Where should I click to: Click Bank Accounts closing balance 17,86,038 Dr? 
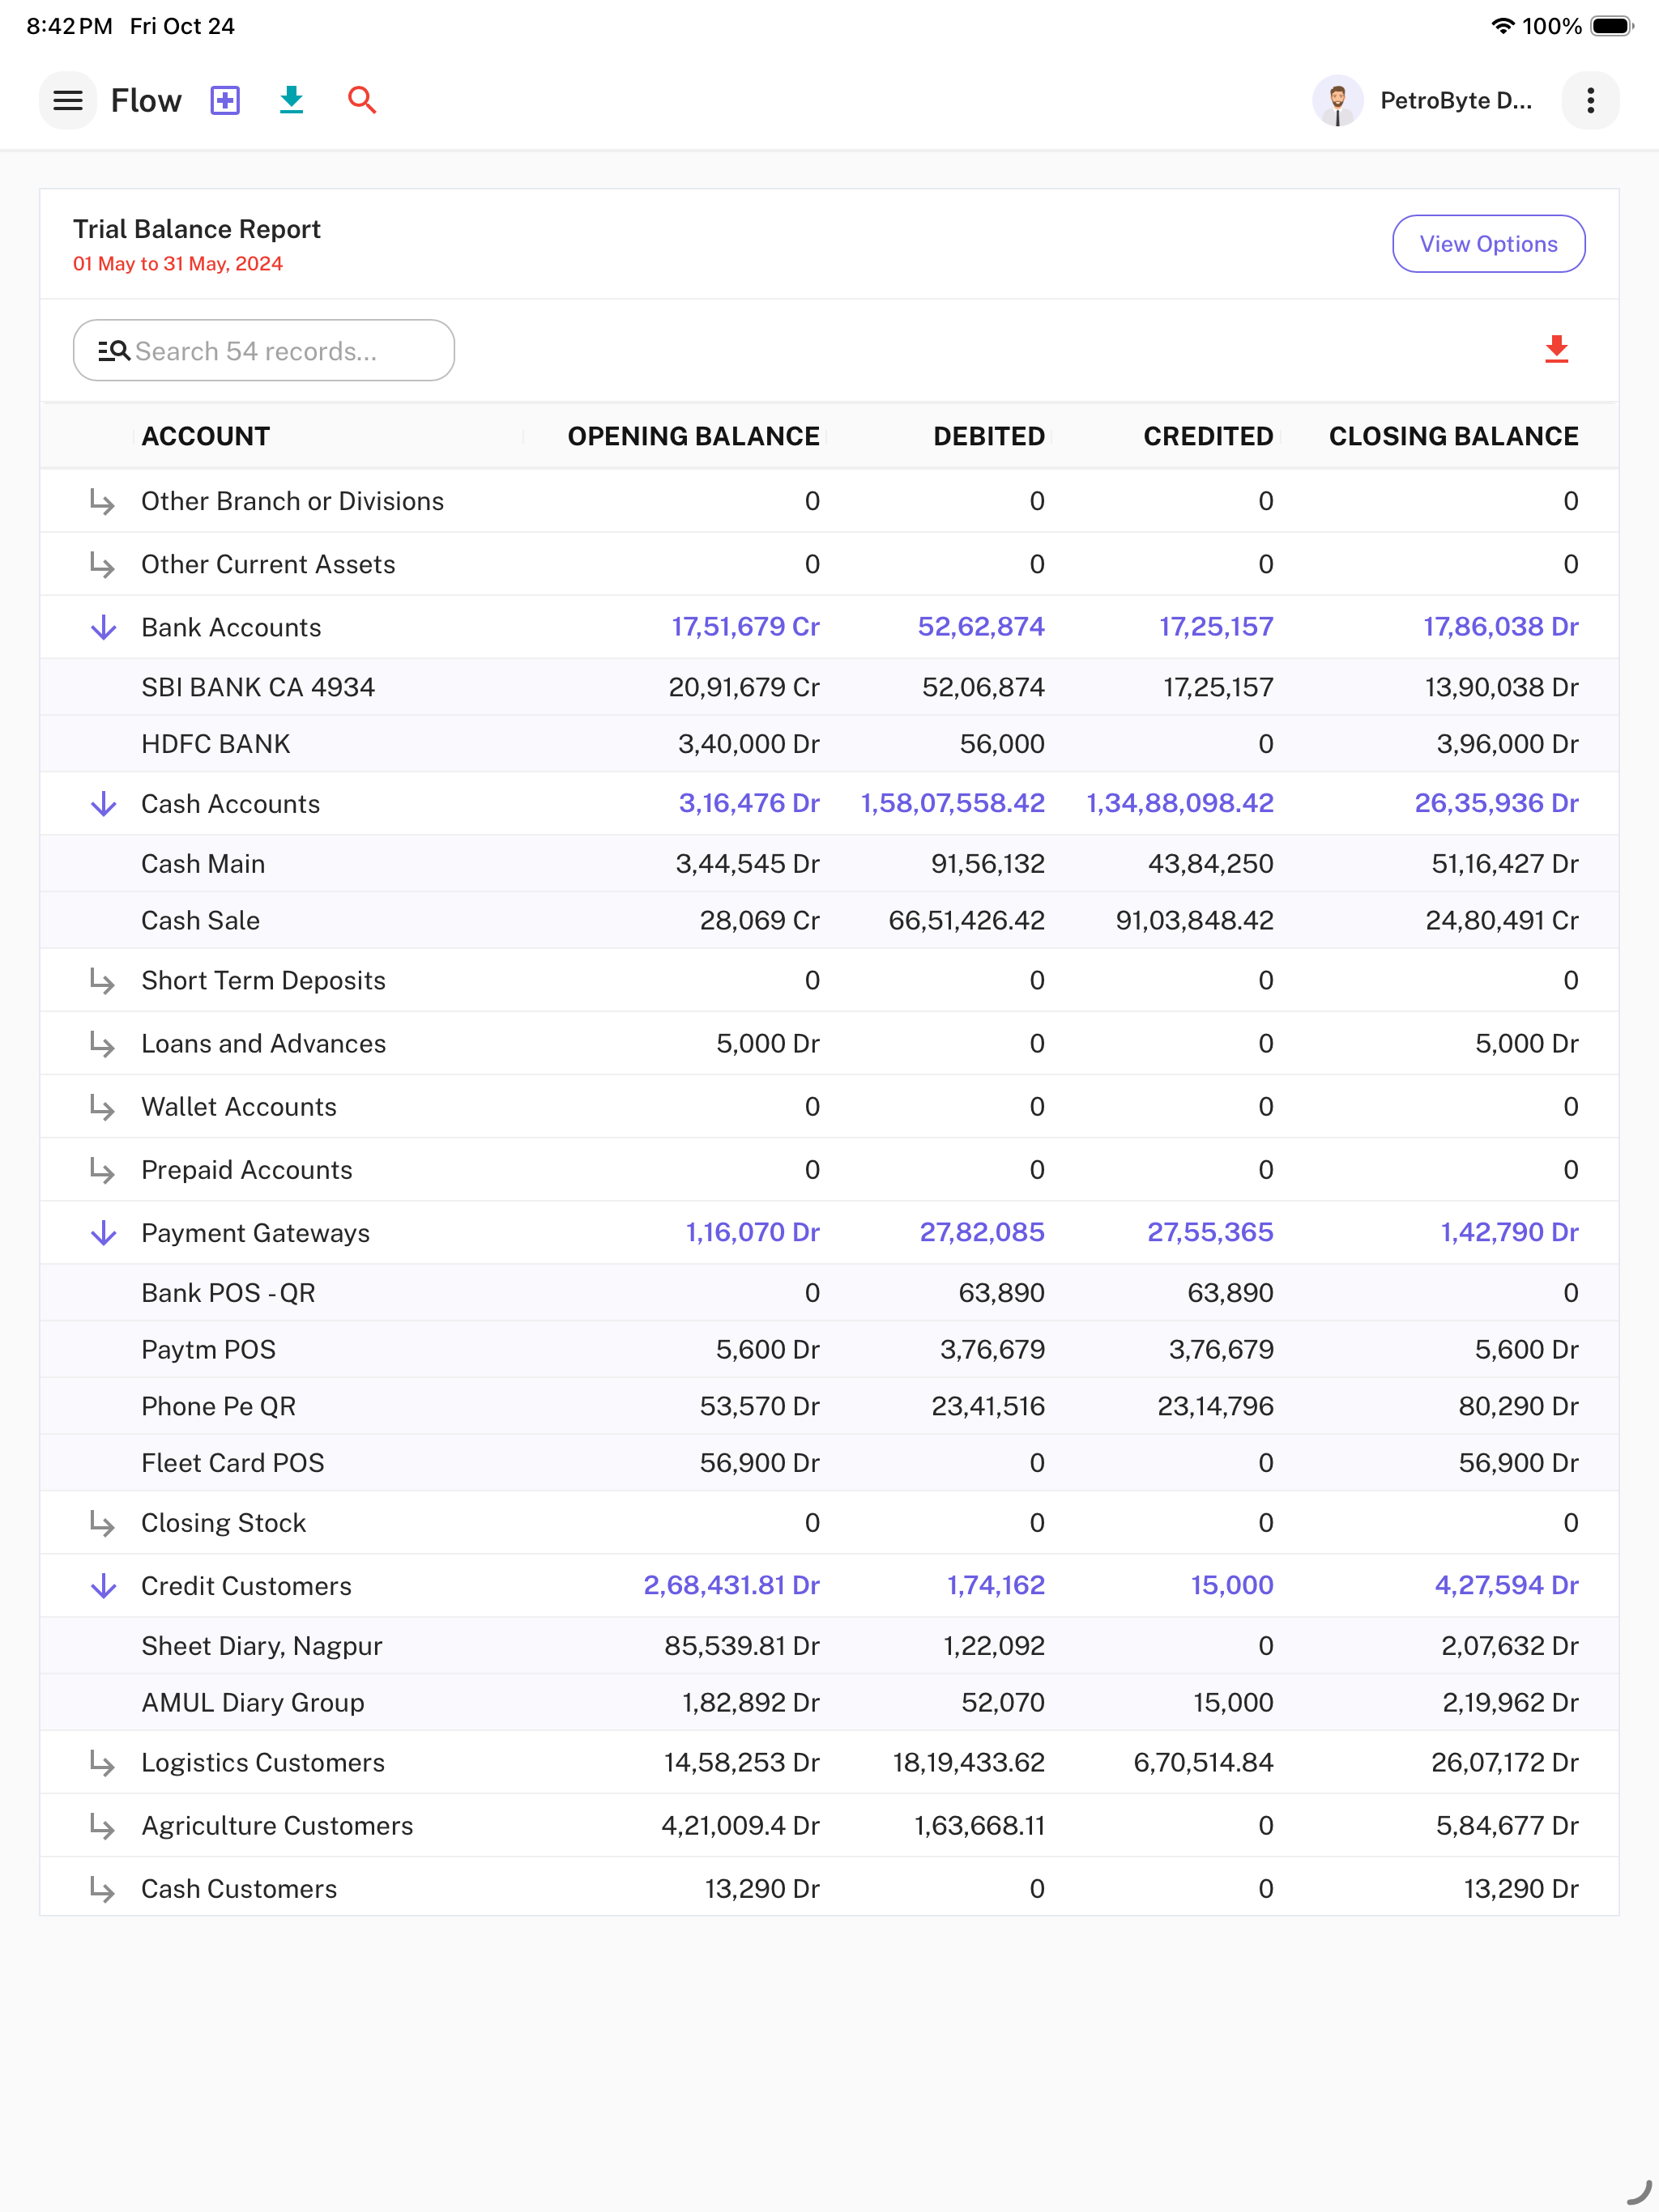pos(1500,627)
